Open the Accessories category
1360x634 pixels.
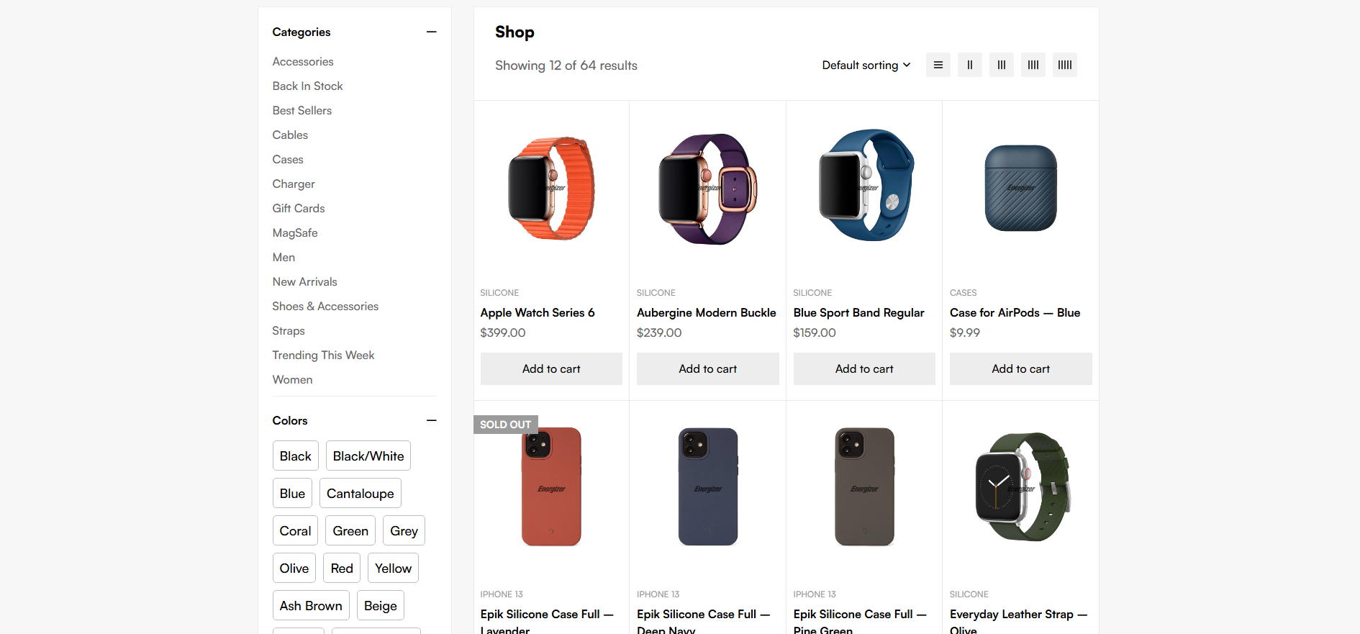(302, 62)
